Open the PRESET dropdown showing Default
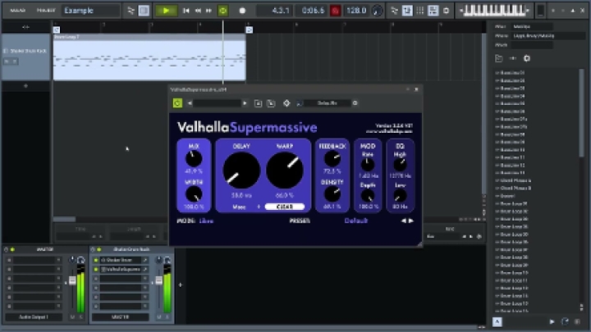 click(355, 221)
